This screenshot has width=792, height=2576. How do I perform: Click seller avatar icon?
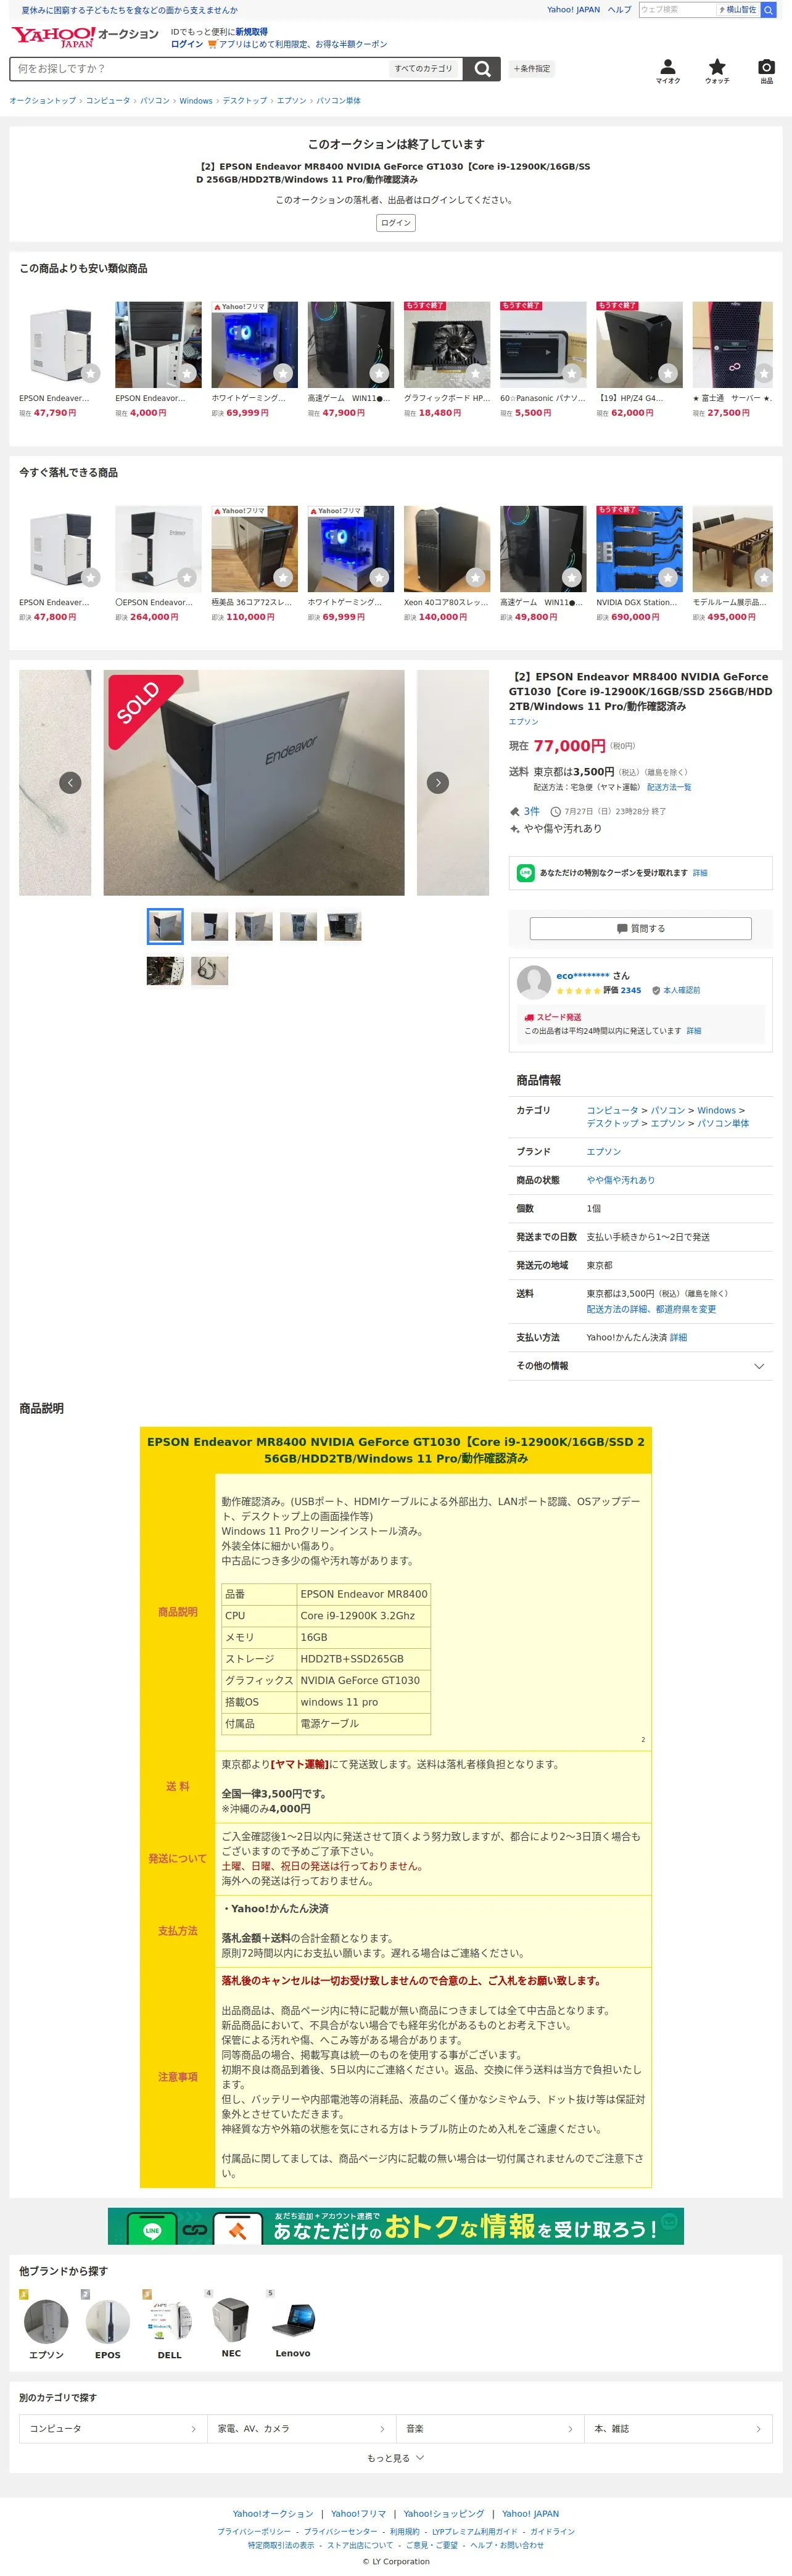point(534,982)
